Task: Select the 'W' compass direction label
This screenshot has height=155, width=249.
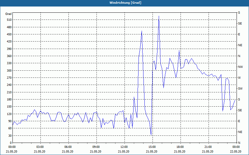Action: 239,78
